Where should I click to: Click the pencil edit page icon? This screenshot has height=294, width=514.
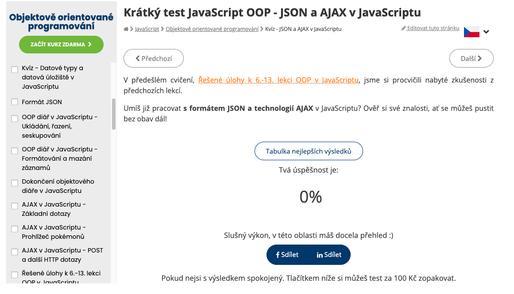coord(403,28)
